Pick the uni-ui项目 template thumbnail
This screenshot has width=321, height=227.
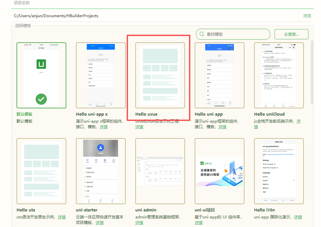coord(219,171)
